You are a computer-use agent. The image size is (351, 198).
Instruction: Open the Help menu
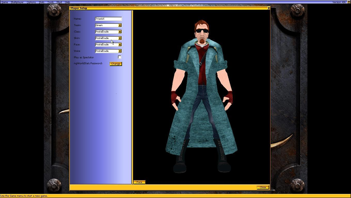(67, 2)
